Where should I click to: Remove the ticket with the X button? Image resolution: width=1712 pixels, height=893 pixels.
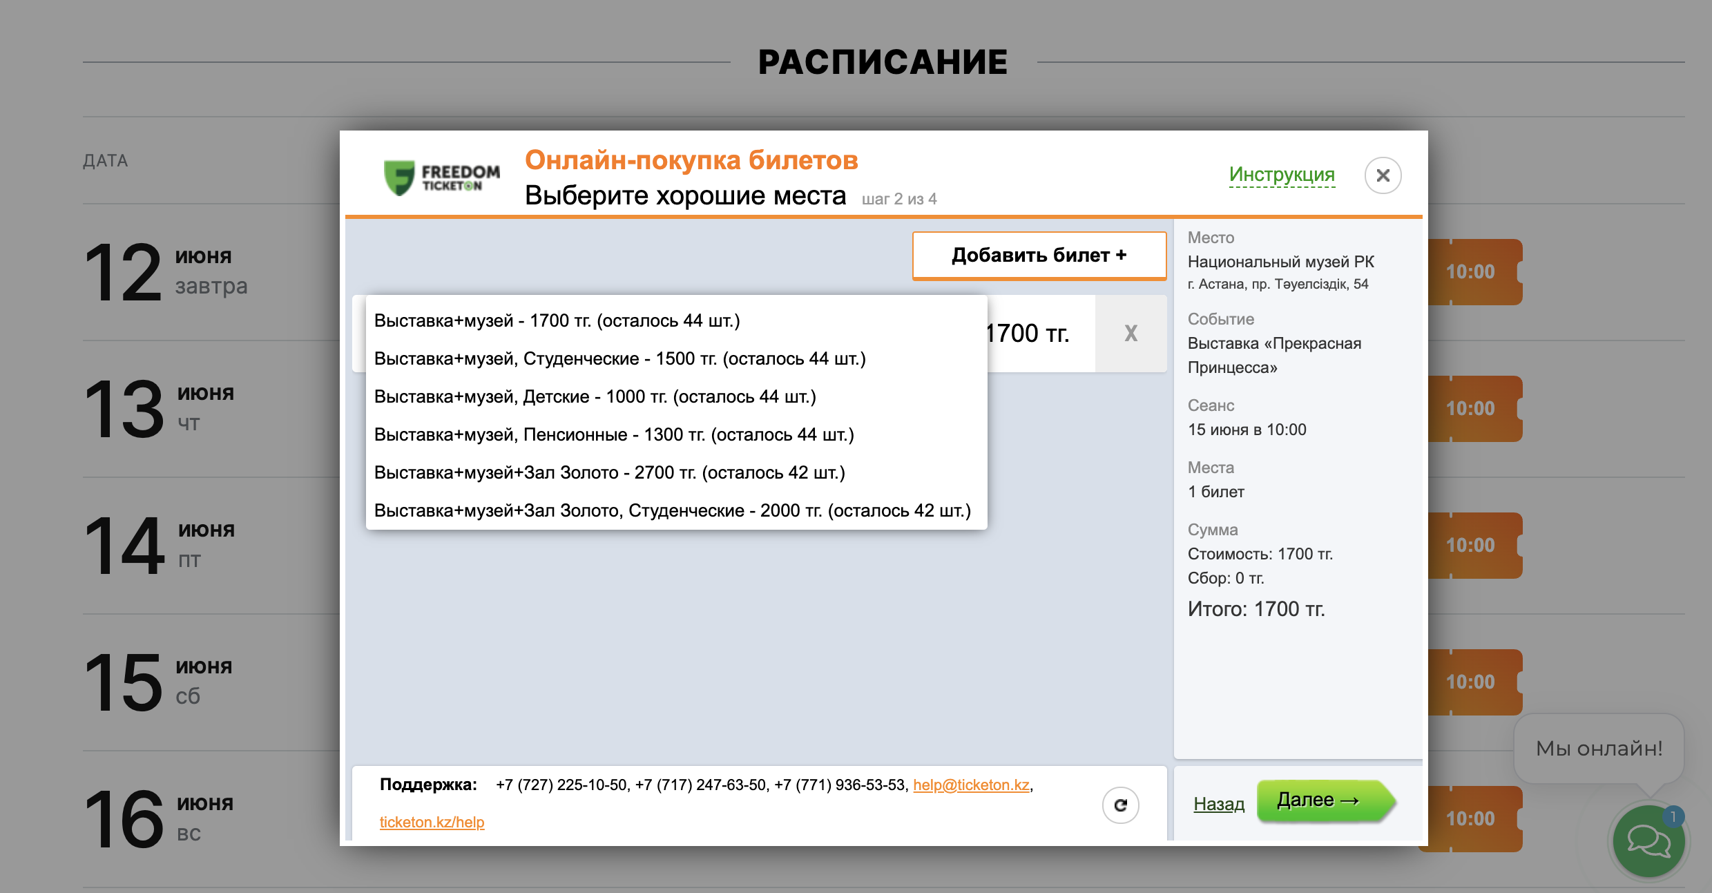pos(1131,334)
